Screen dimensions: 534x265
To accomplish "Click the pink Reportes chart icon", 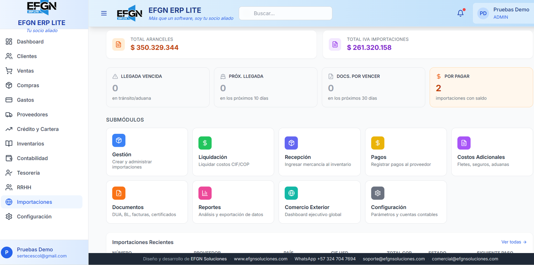I will click(205, 193).
